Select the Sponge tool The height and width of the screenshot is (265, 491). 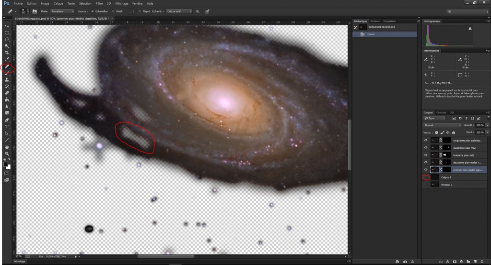[x=7, y=113]
